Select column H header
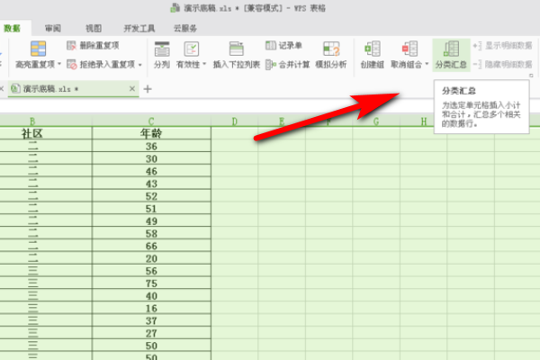Image resolution: width=540 pixels, height=360 pixels. (x=424, y=121)
